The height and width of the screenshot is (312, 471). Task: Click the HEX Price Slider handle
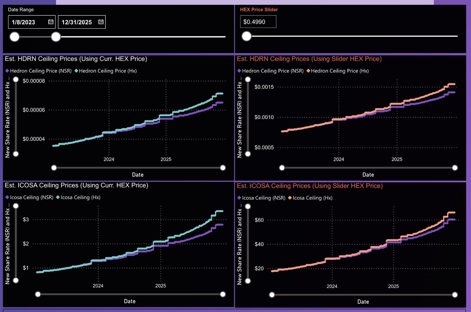pos(246,36)
